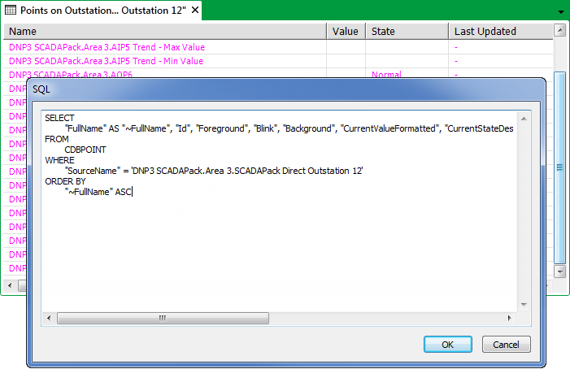This screenshot has width=570, height=369.
Task: Click the SQL editor's horizontal scrollbar thumb
Action: (x=163, y=318)
